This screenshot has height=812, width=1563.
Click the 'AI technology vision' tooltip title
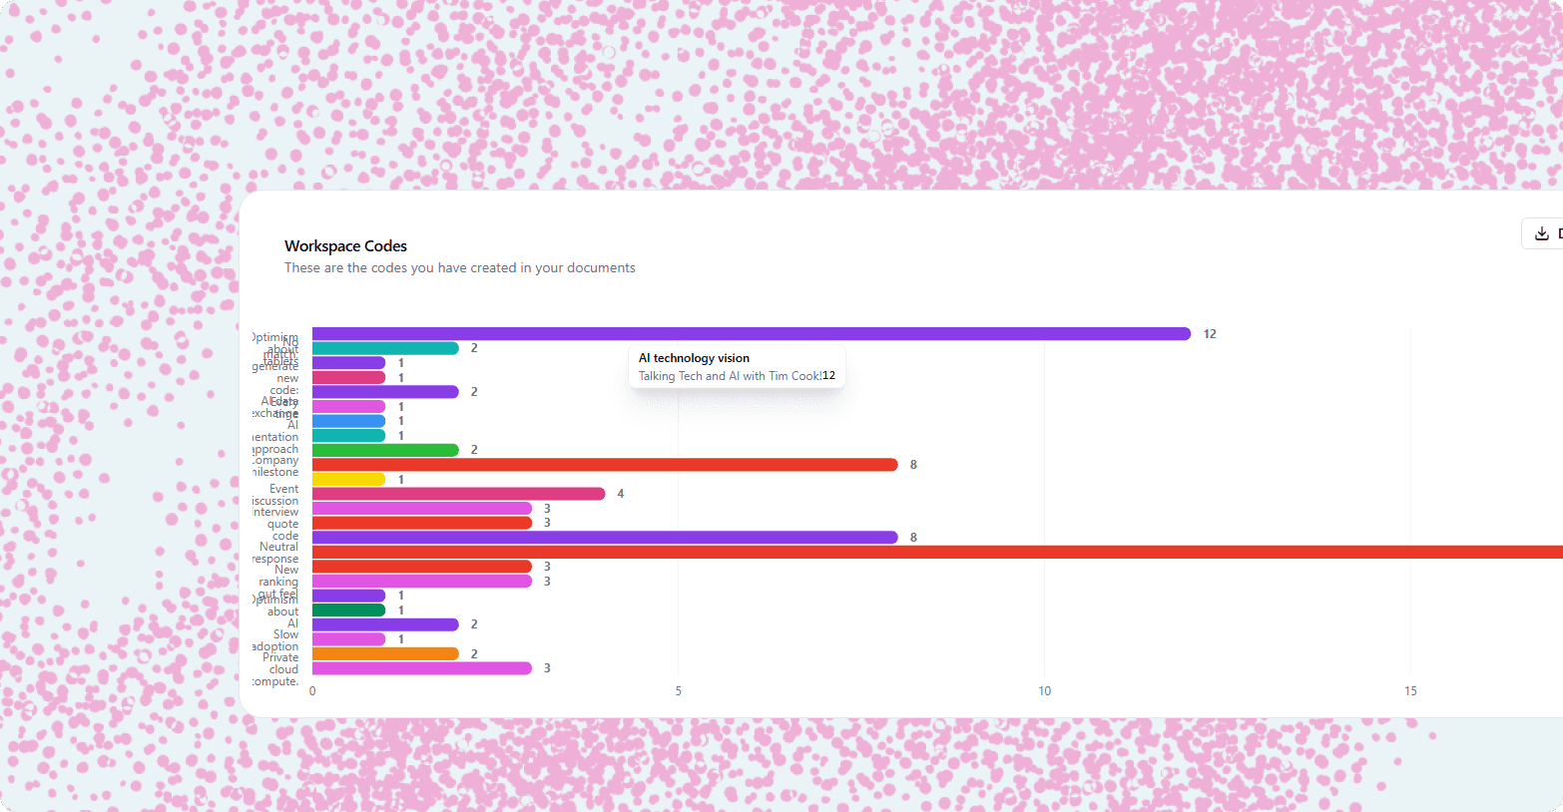tap(694, 357)
